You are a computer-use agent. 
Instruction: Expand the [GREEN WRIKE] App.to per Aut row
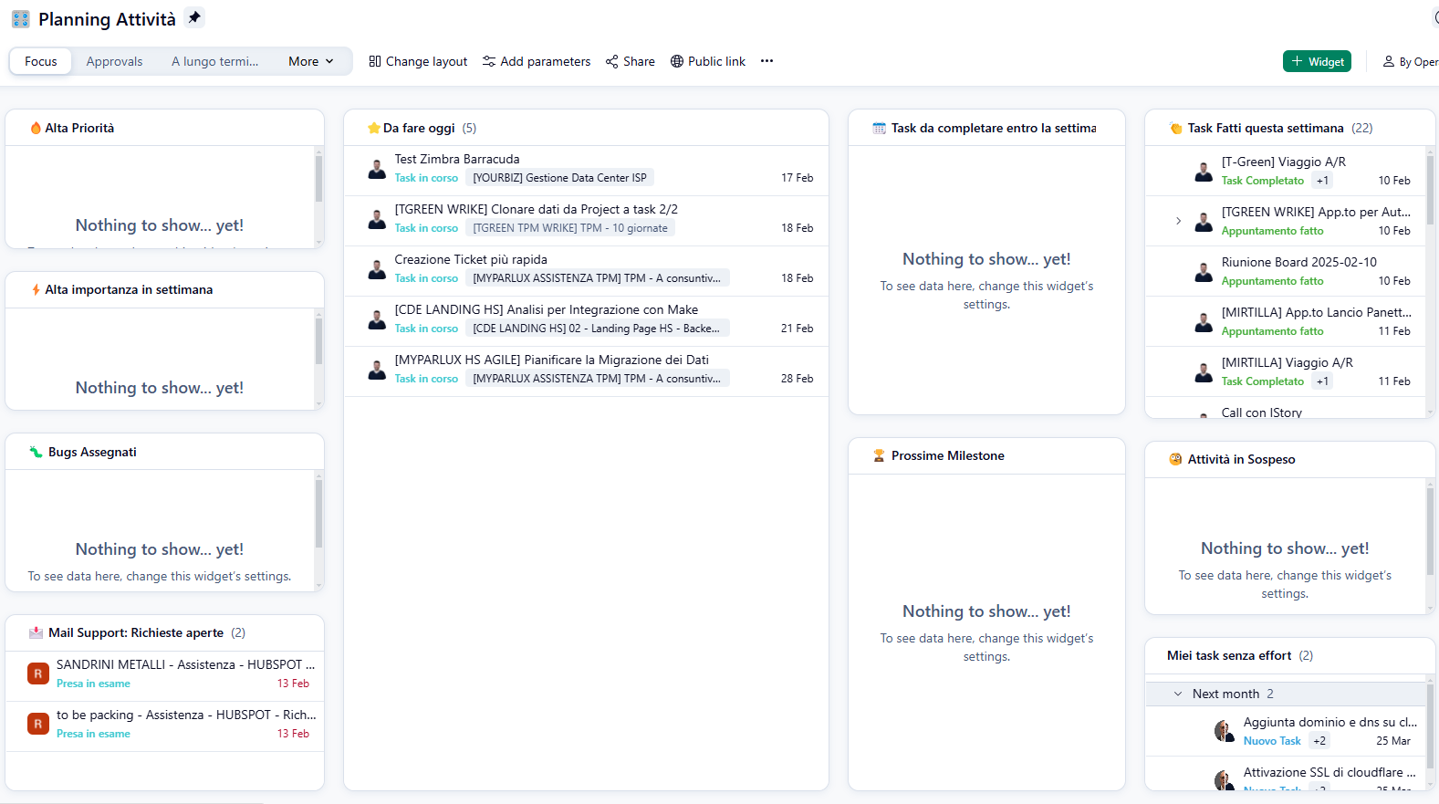point(1178,221)
